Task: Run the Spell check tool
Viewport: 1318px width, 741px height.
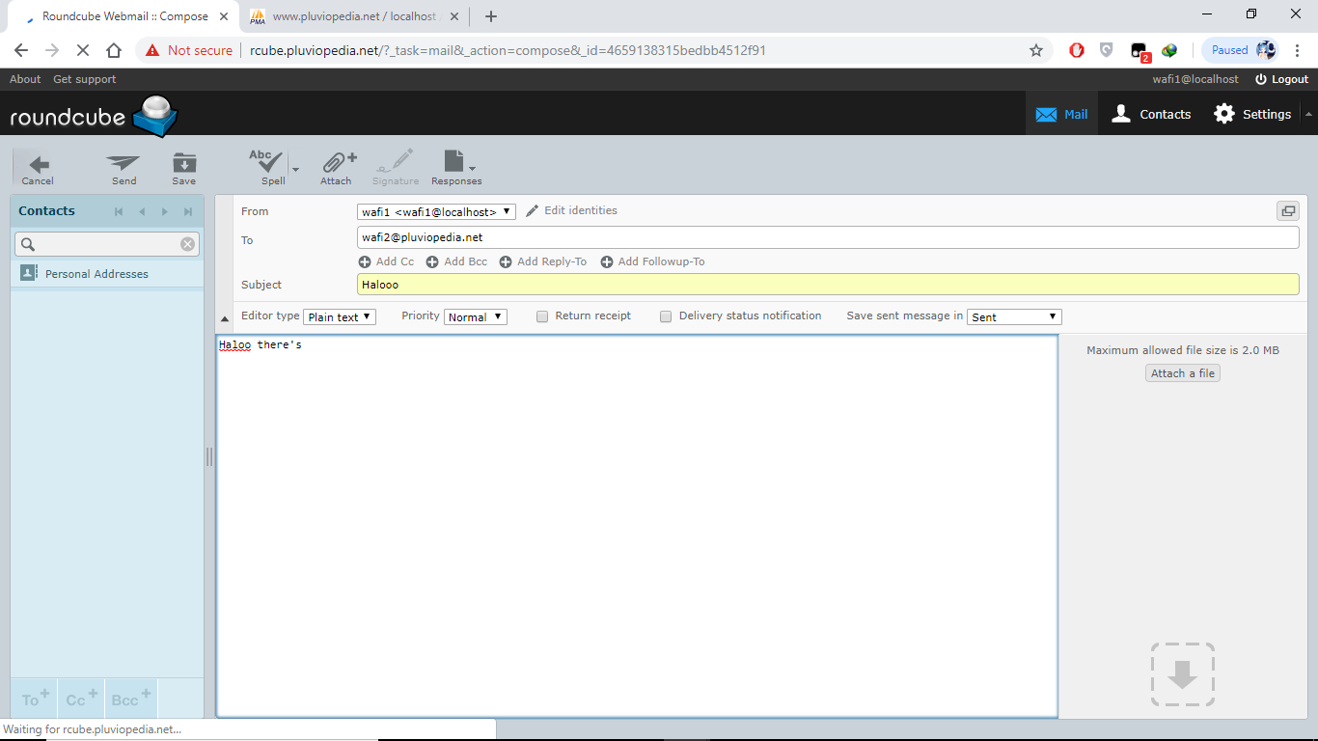Action: click(268, 167)
